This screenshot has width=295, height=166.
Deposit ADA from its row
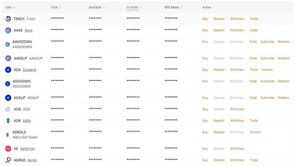click(219, 70)
